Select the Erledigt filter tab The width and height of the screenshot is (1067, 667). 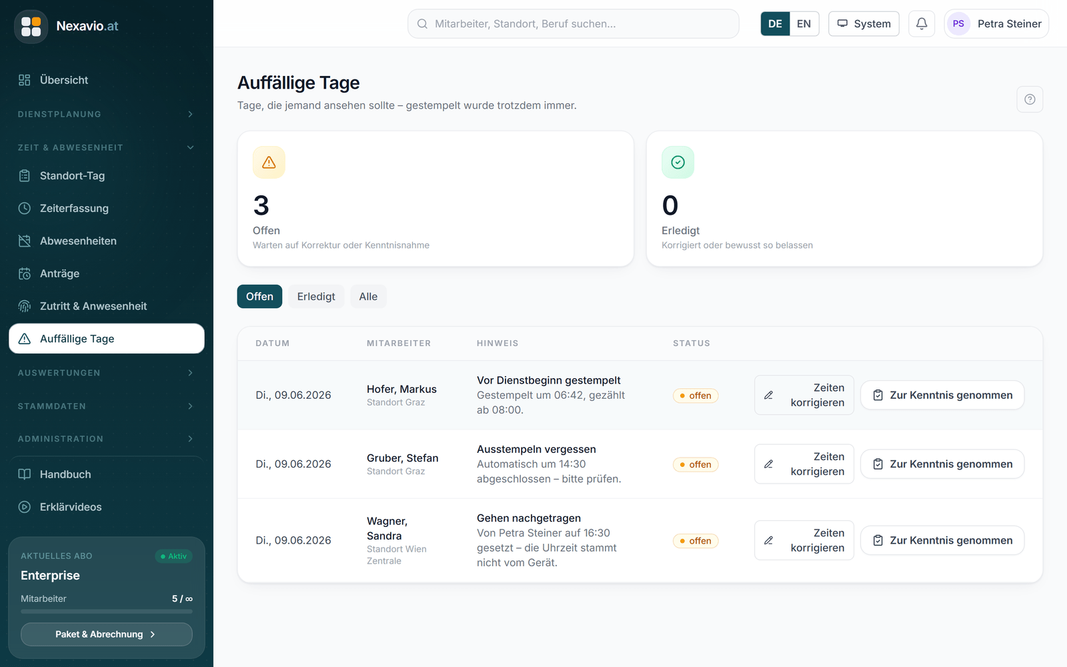[316, 297]
